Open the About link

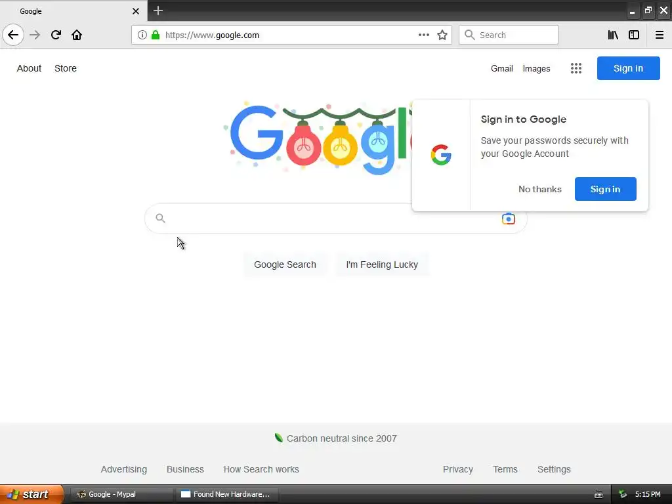(x=29, y=68)
